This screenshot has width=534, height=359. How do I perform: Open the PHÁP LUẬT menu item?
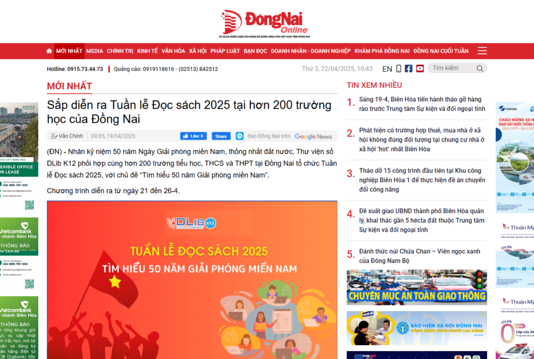tap(225, 51)
